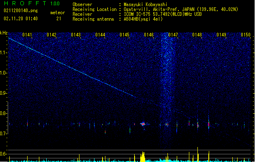The height and width of the screenshot is (162, 255).
Task: Click the bright red meteor echo near 0146
Action: [143, 124]
